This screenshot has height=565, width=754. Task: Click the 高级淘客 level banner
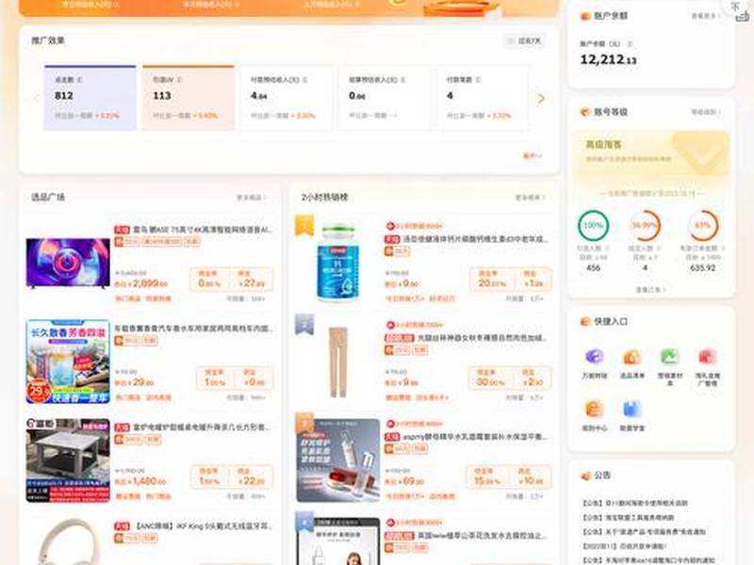651,154
